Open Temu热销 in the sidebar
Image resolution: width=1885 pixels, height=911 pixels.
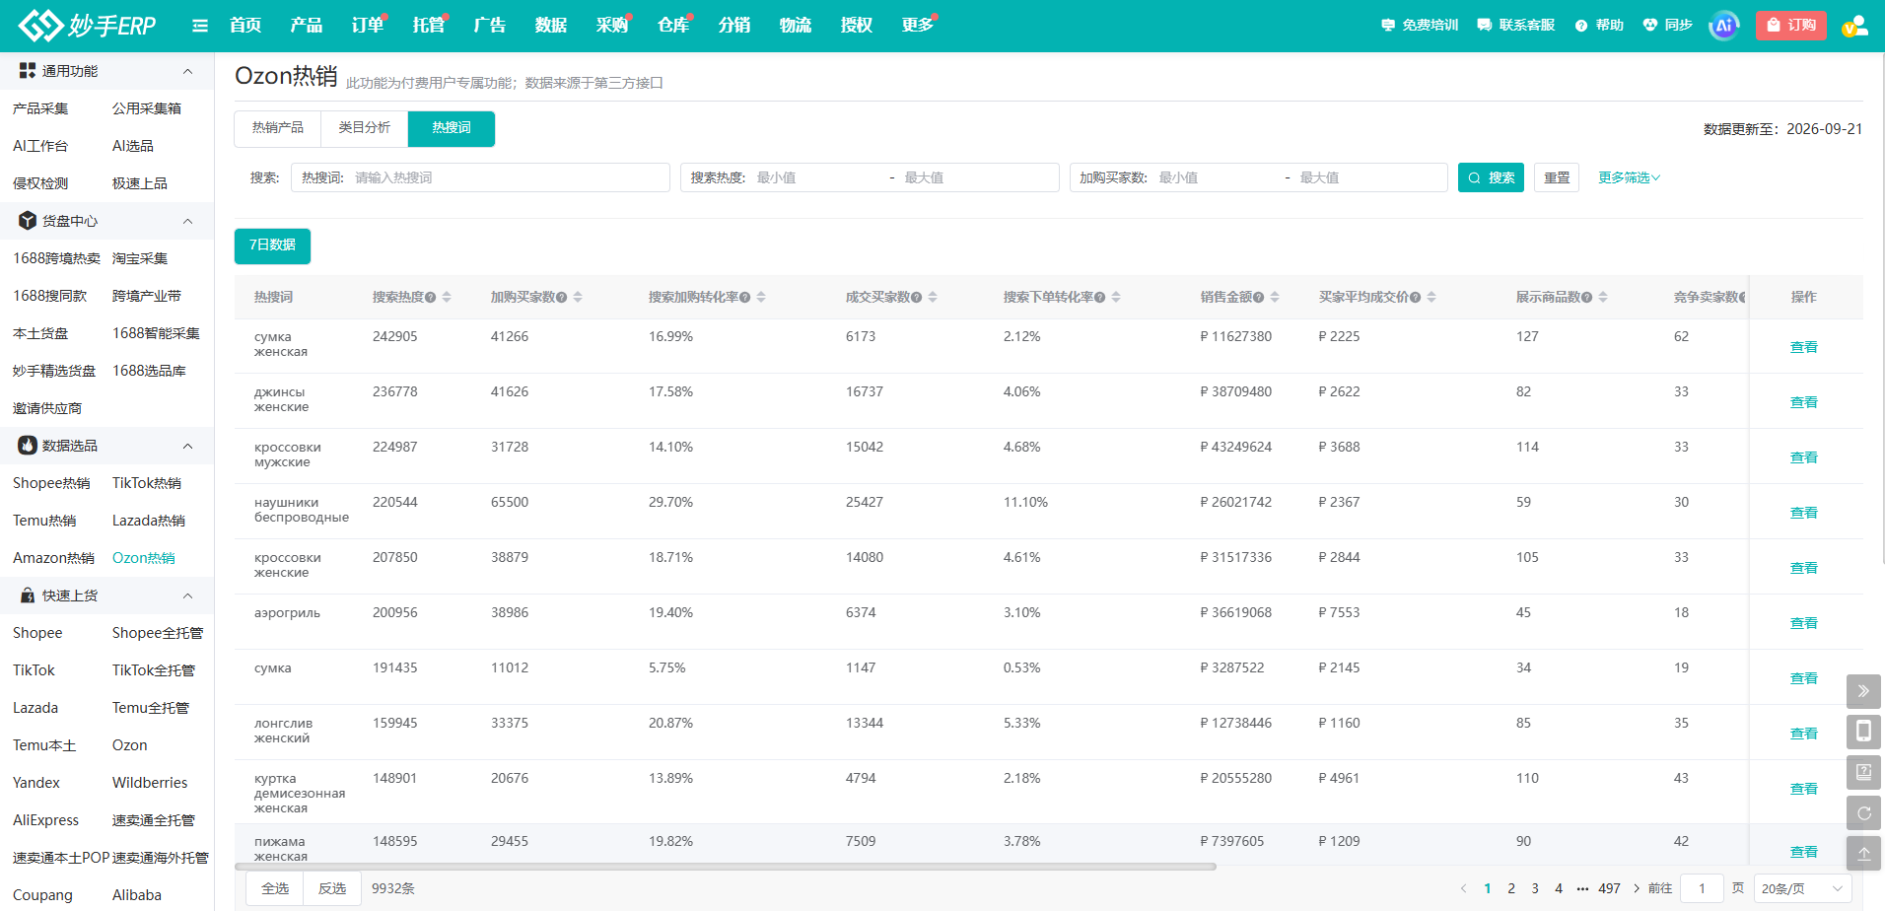[x=44, y=521]
